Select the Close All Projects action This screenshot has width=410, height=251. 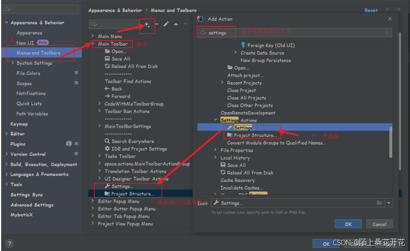pyautogui.click(x=246, y=98)
